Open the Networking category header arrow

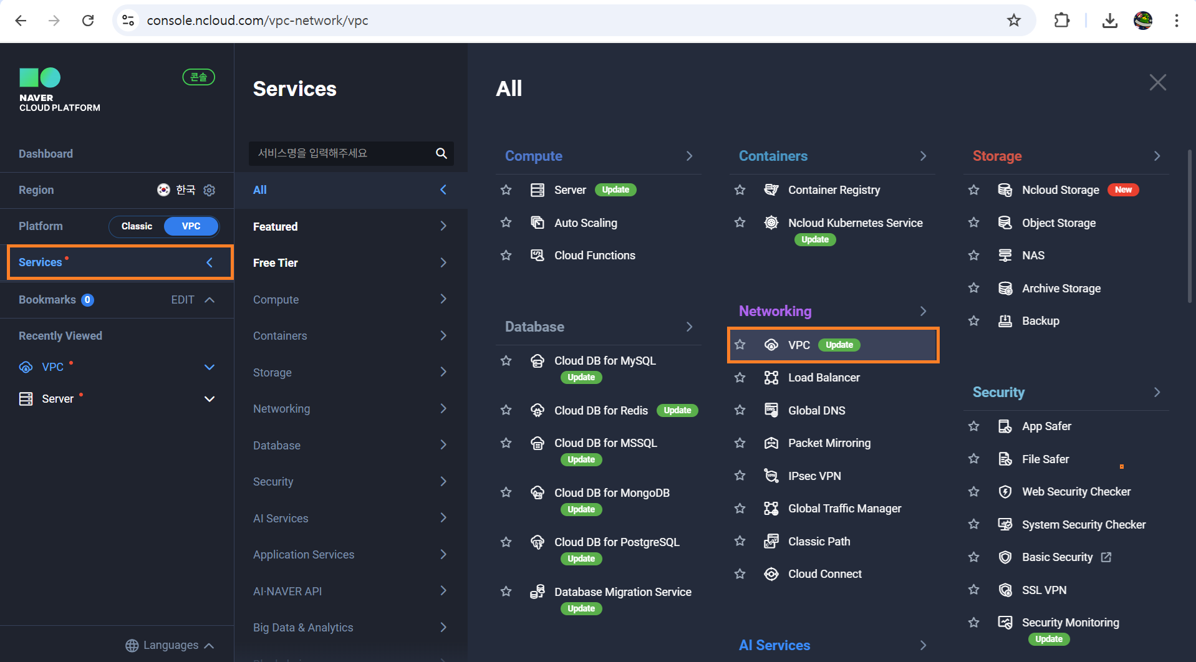tap(923, 311)
